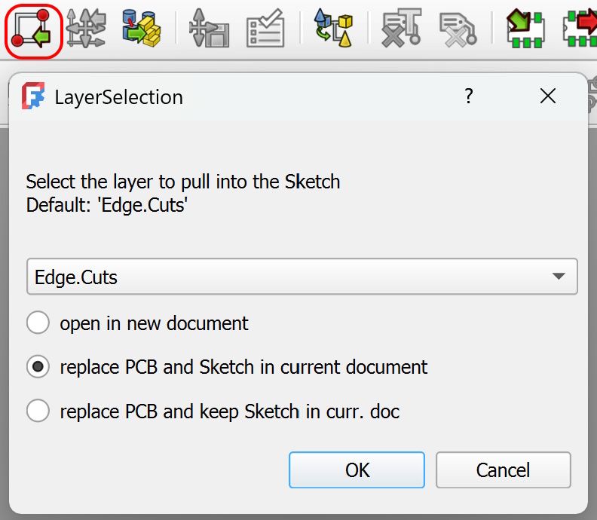Click the FreeCAD logo in the dialog title bar
Image resolution: width=597 pixels, height=520 pixels.
(x=33, y=96)
